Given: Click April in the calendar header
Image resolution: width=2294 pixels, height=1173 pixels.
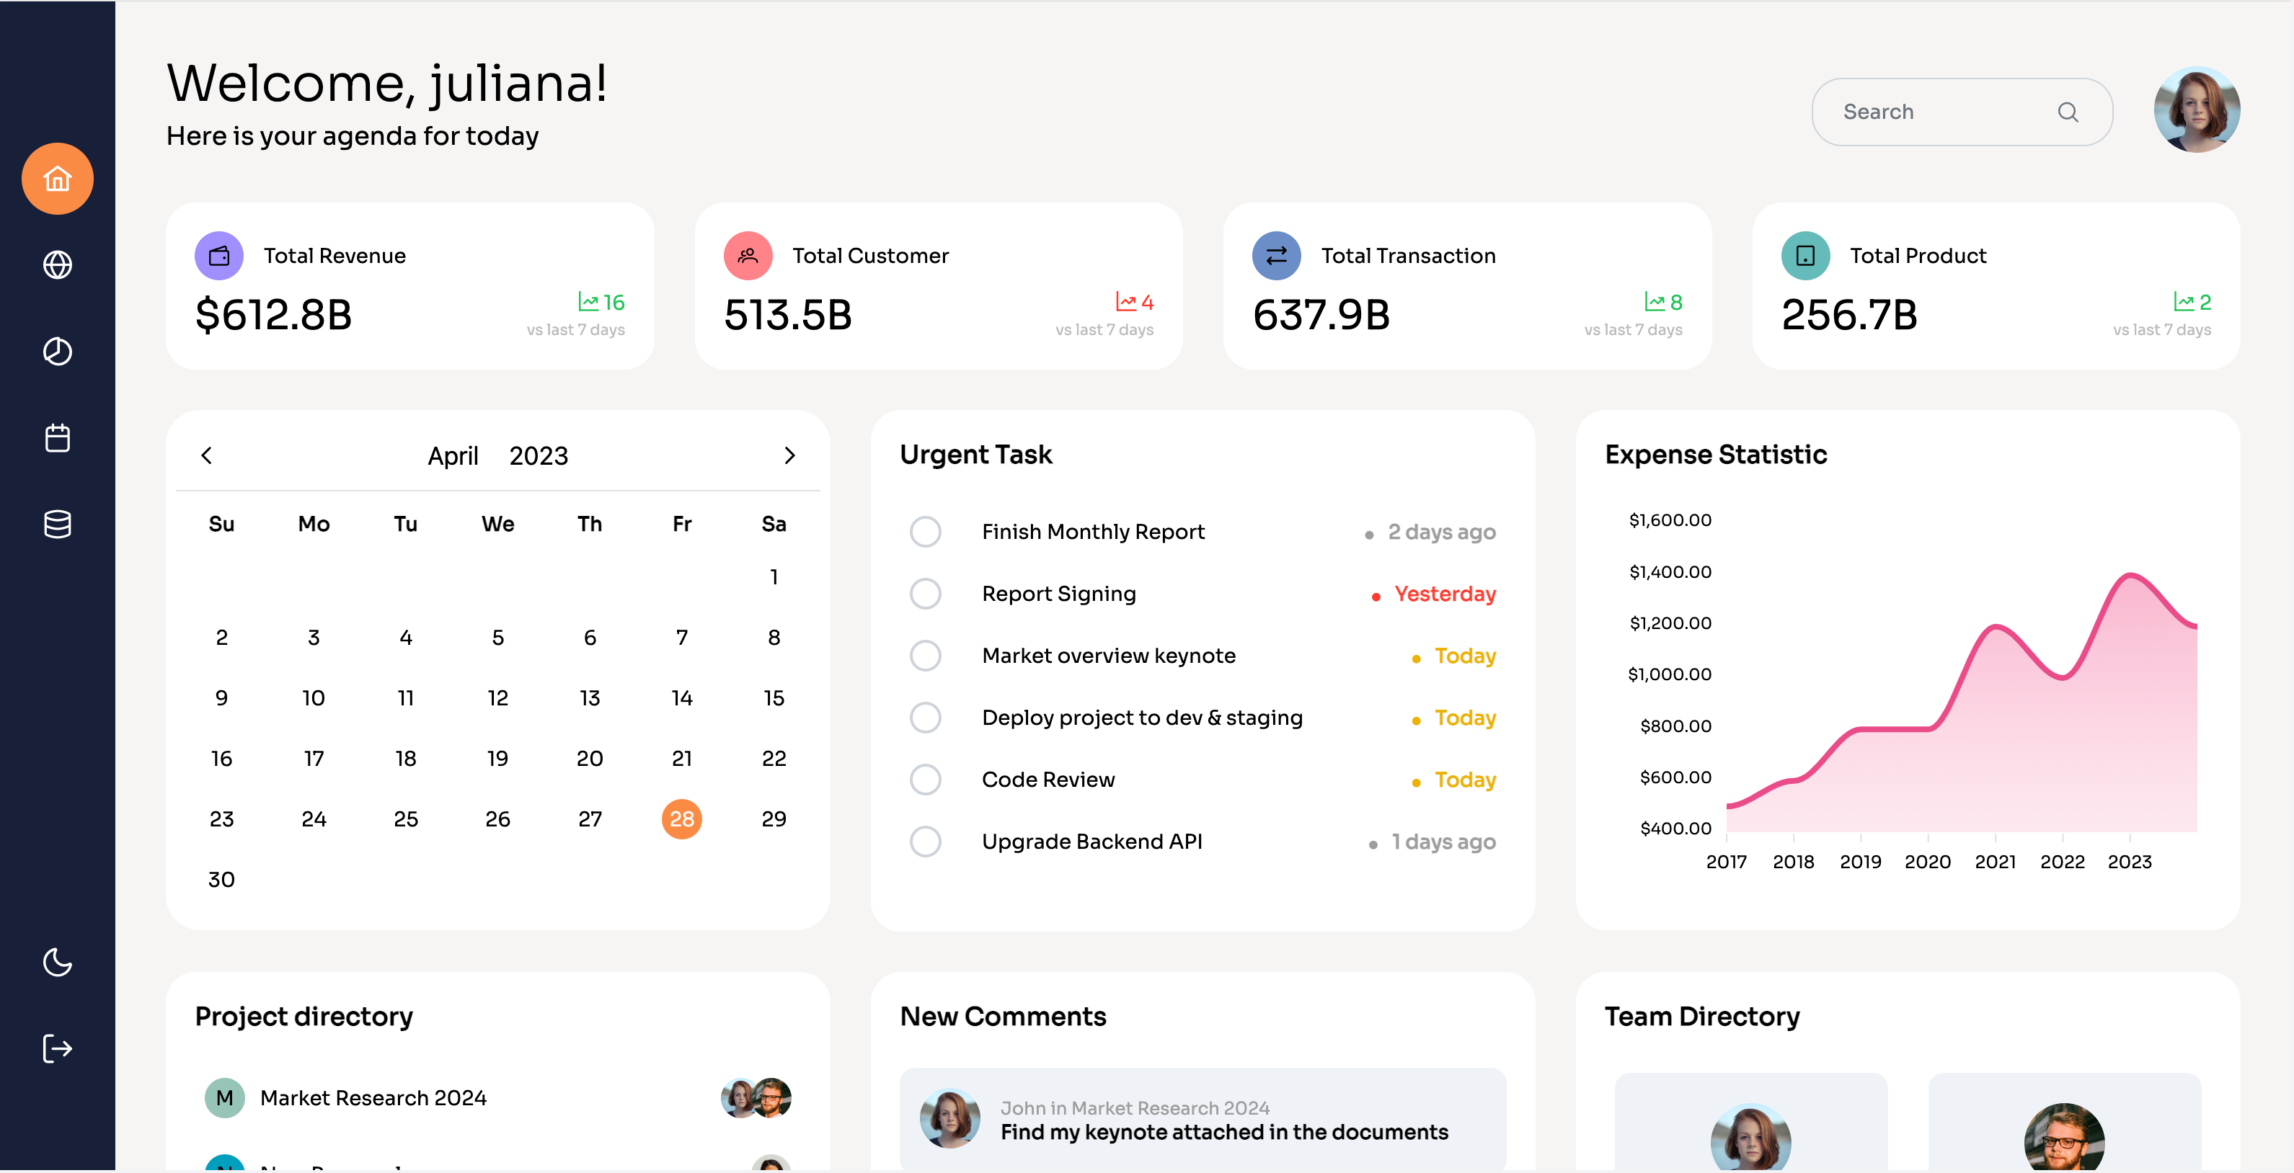Looking at the screenshot, I should coord(453,455).
